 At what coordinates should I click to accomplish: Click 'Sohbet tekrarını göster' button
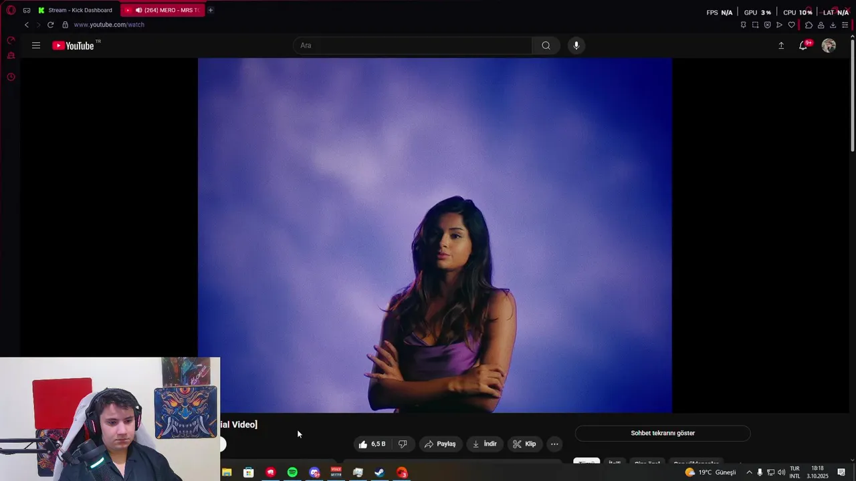pos(663,433)
